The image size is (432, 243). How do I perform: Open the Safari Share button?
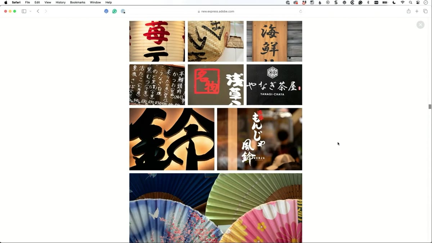click(409, 11)
